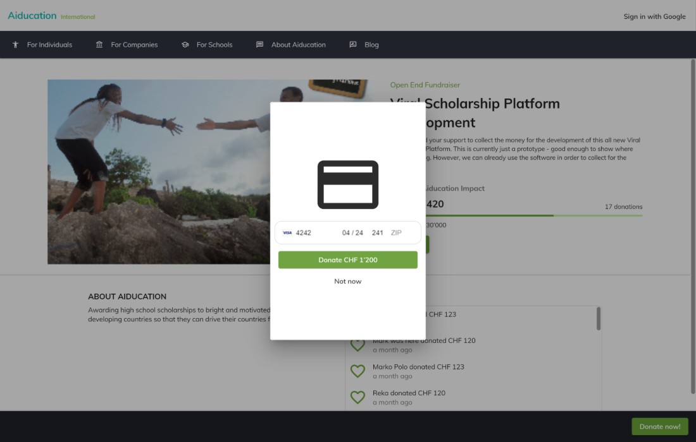Click the 17 donations count
Screen dimensions: 696x442
[x=624, y=207]
